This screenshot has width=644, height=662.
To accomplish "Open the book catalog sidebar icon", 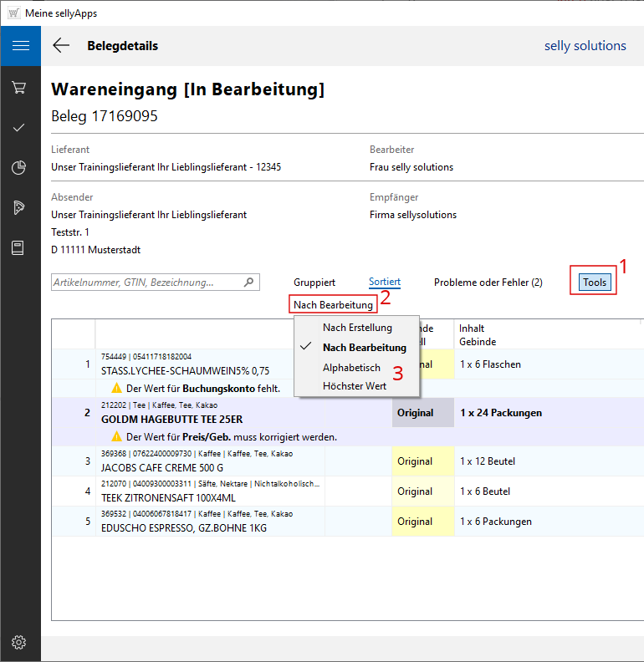I will [x=19, y=248].
